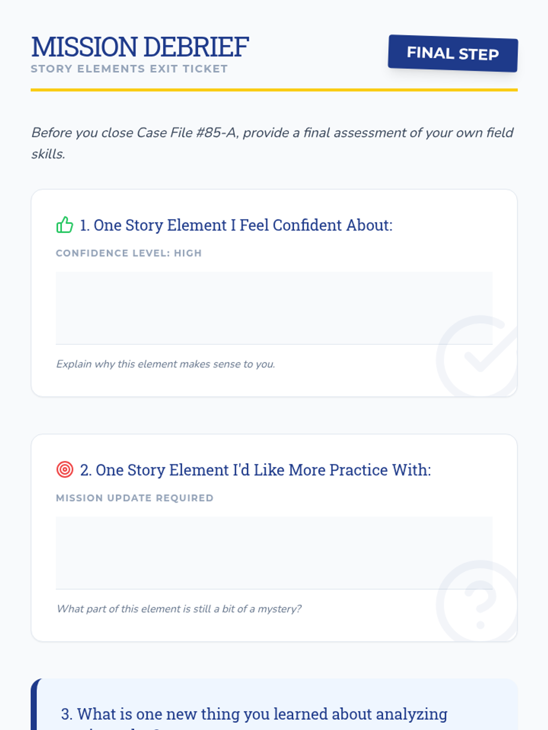Screen dimensions: 548x730
Task: Click heading One Story Element I Feel Confident About
Action: (236, 225)
